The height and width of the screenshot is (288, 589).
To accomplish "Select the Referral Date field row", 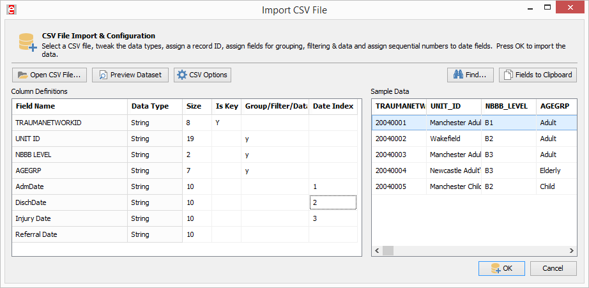I will click(x=69, y=234).
